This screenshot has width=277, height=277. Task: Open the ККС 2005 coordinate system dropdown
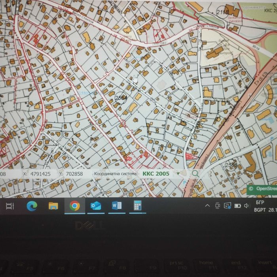(x=161, y=174)
